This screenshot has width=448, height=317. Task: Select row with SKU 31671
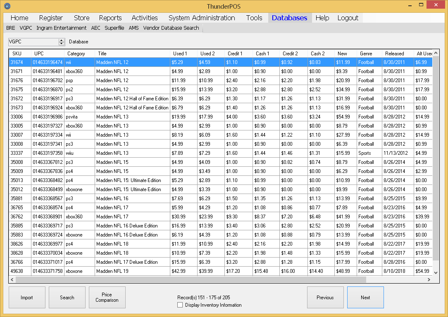(221, 71)
